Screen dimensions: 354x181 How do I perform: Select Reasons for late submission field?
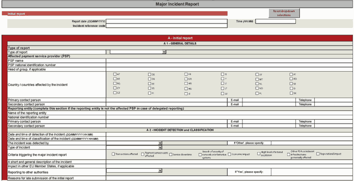[x=229, y=178]
